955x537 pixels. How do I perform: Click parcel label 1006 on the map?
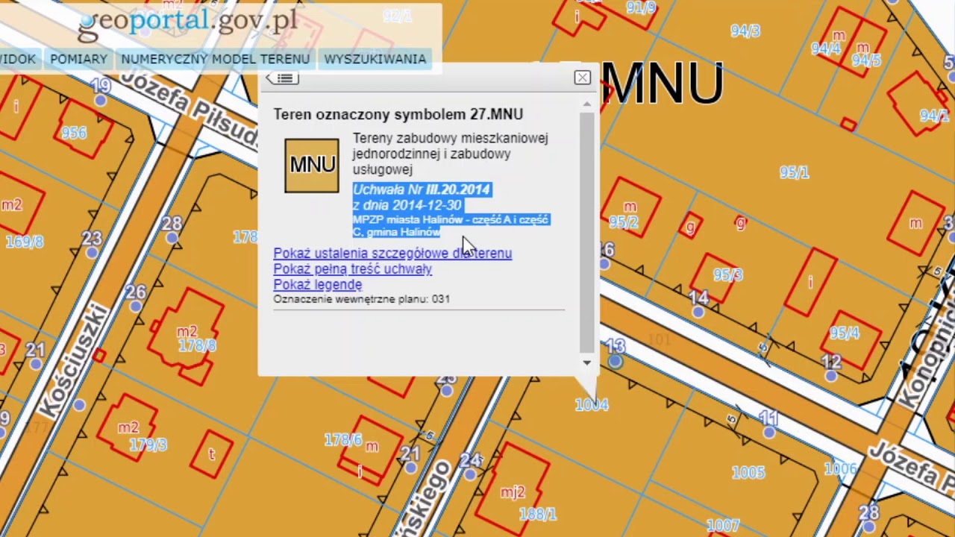tap(841, 468)
